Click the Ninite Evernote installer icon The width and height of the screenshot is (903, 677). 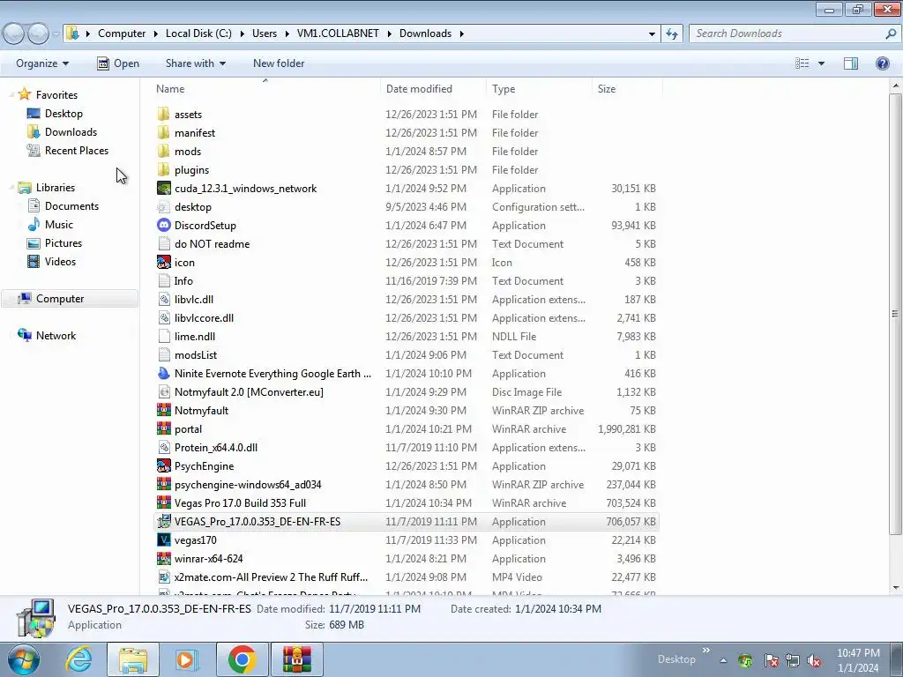[163, 373]
